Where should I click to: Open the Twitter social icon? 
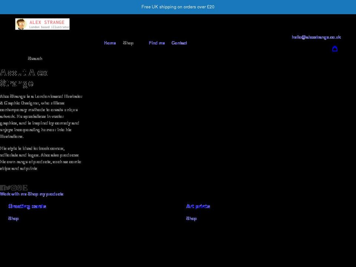(8, 188)
